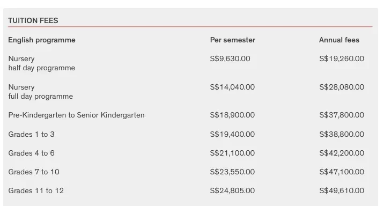The width and height of the screenshot is (384, 213).
Task: Select the S$18,900.00 semester amount
Action: tap(232, 115)
